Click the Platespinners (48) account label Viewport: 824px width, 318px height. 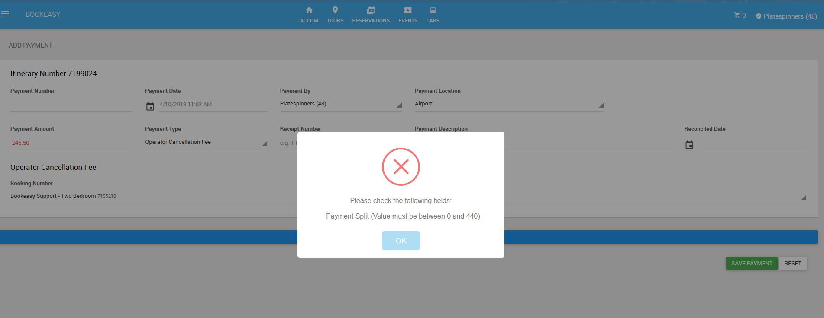(x=790, y=16)
